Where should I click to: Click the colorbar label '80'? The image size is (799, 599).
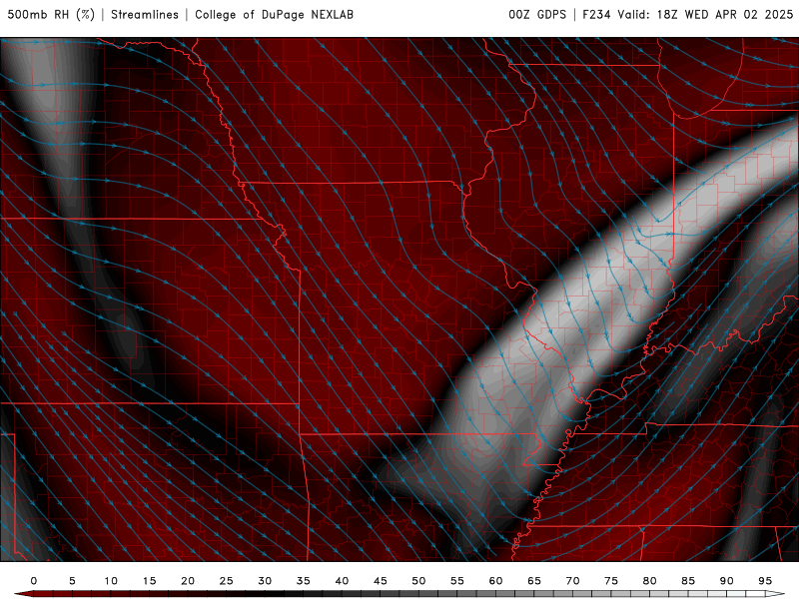649,581
